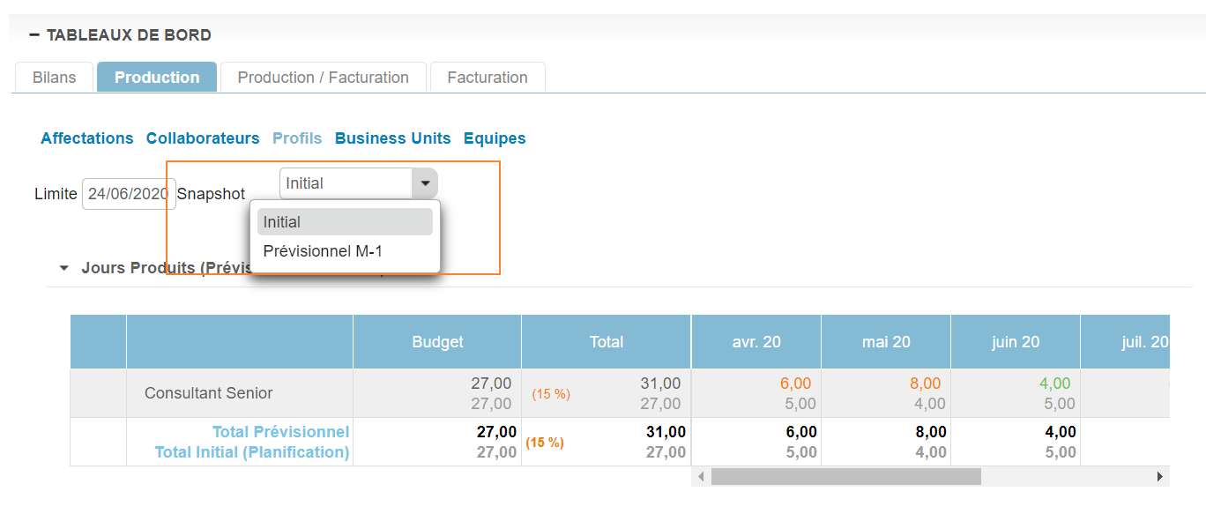The image size is (1206, 514).
Task: Choose Initial from the snapshot list
Action: click(345, 222)
